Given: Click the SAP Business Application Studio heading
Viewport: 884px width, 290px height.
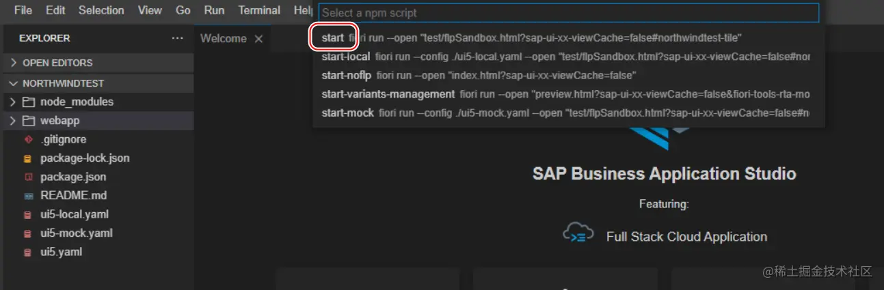Looking at the screenshot, I should (x=664, y=173).
